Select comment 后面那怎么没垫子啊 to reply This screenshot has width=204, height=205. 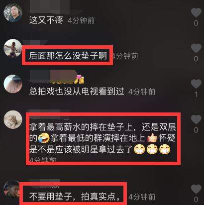[68, 56]
